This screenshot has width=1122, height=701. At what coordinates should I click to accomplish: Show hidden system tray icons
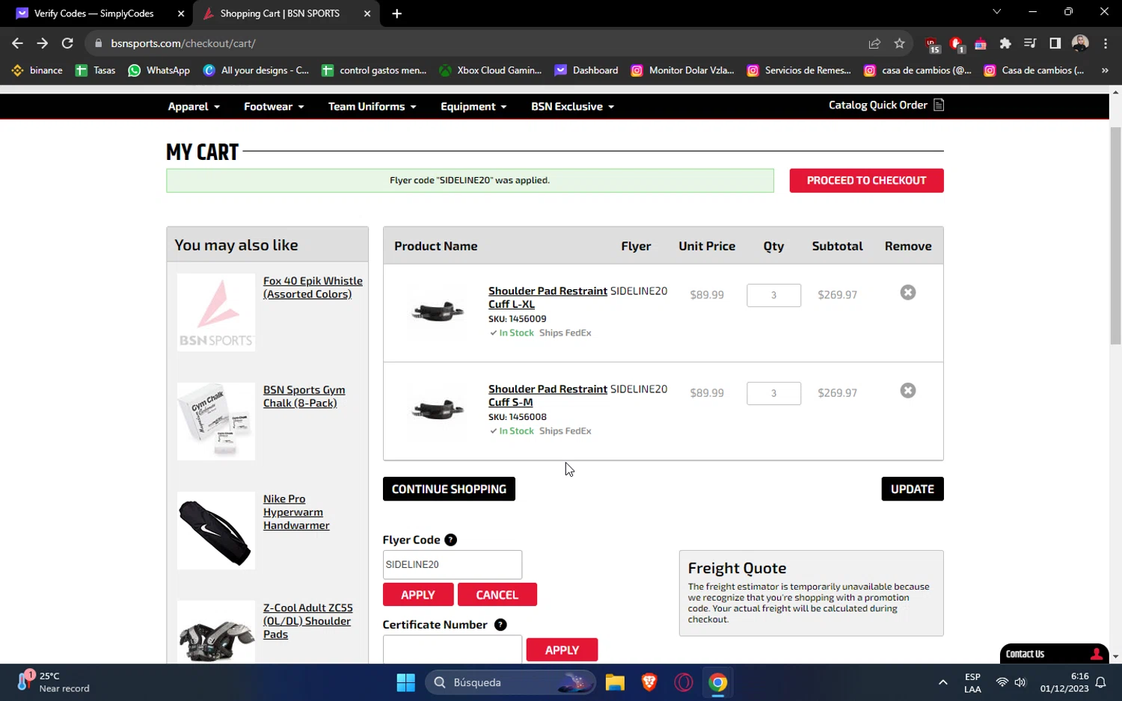tap(942, 682)
